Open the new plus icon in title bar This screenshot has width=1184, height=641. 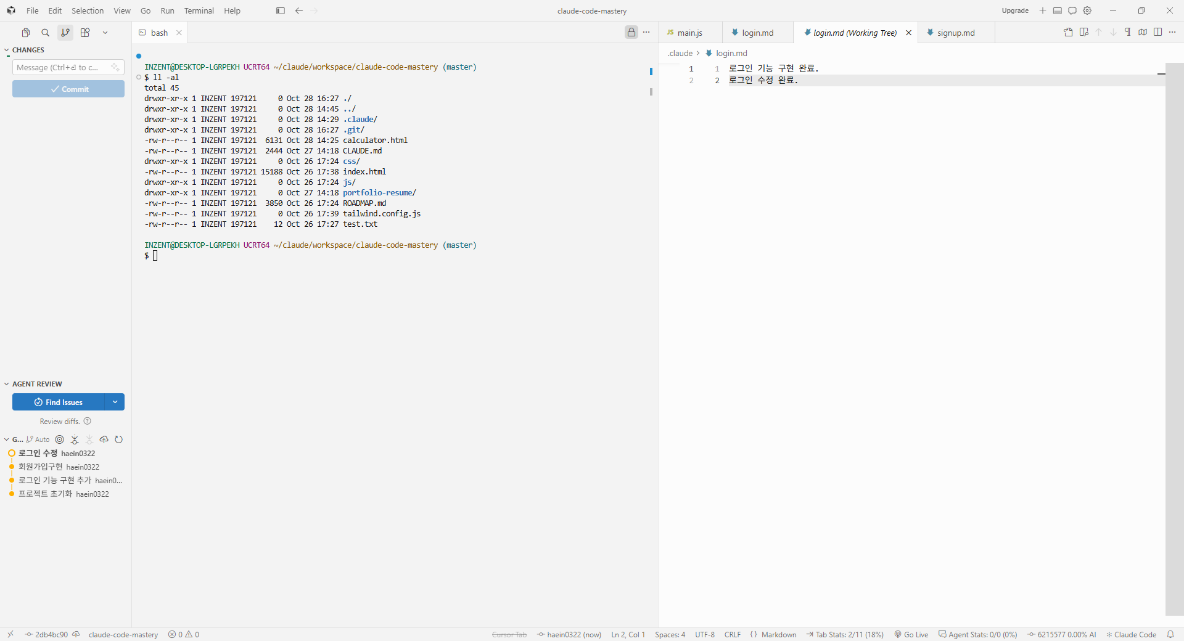[1043, 10]
